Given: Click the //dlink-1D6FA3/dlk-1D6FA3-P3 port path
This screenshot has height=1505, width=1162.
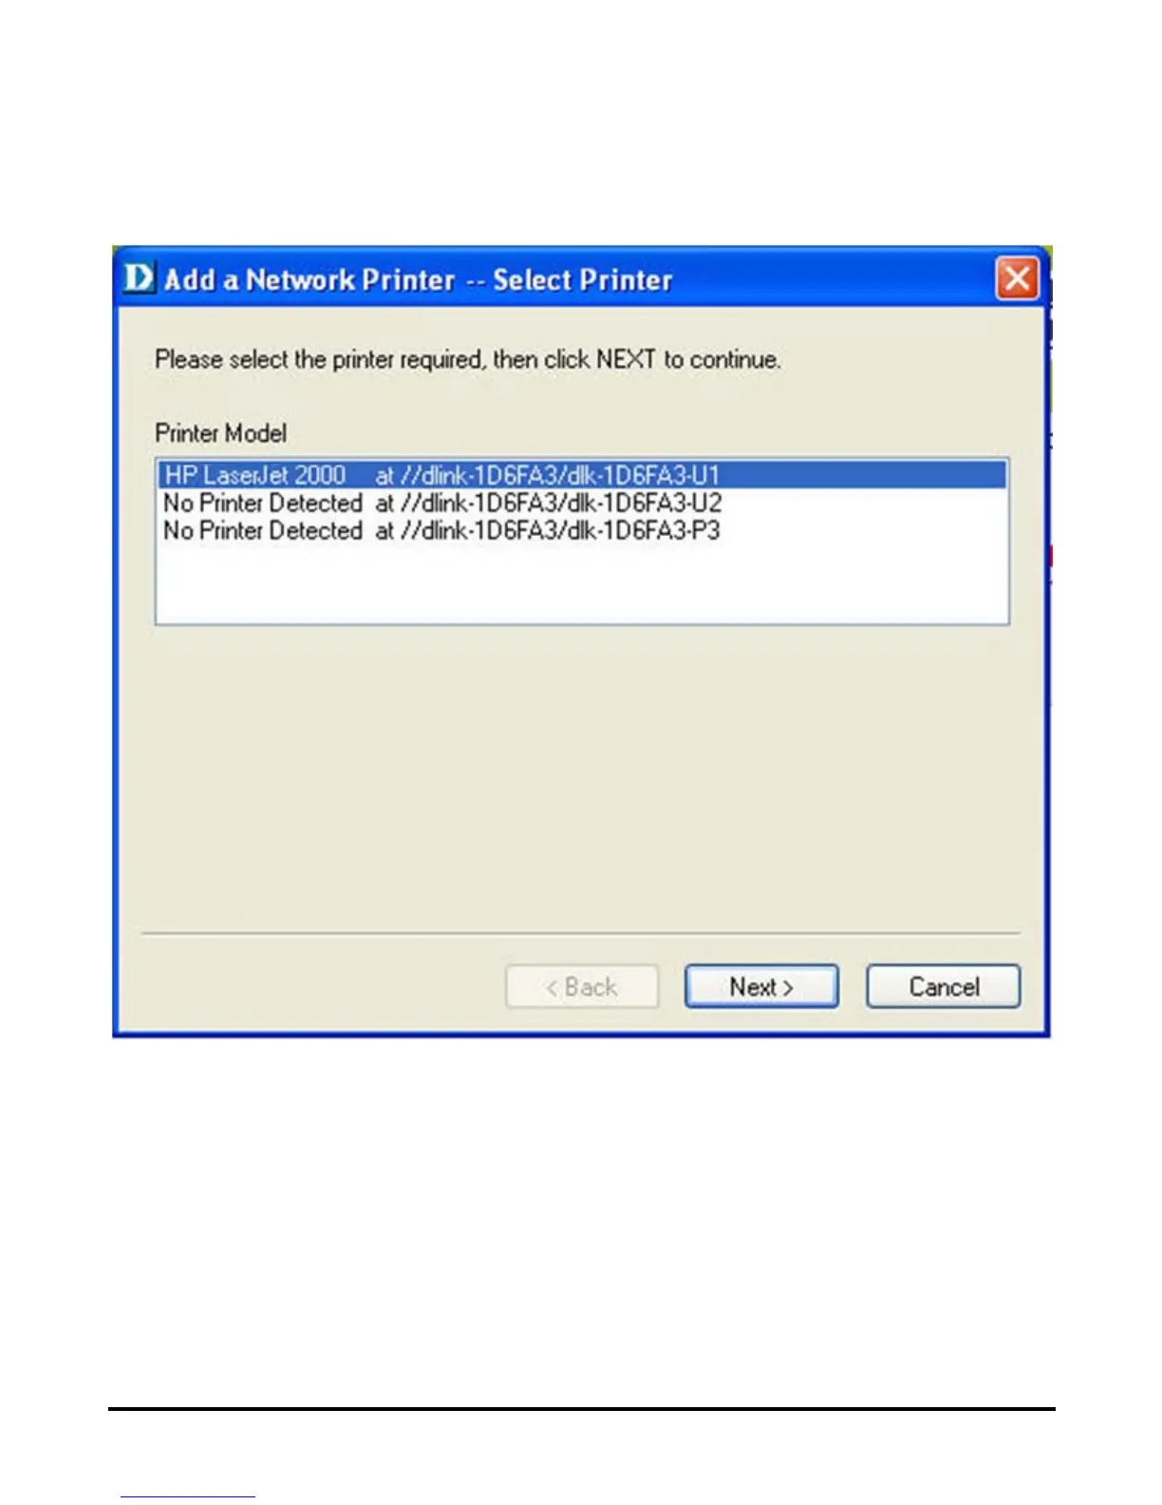Looking at the screenshot, I should click(x=560, y=530).
